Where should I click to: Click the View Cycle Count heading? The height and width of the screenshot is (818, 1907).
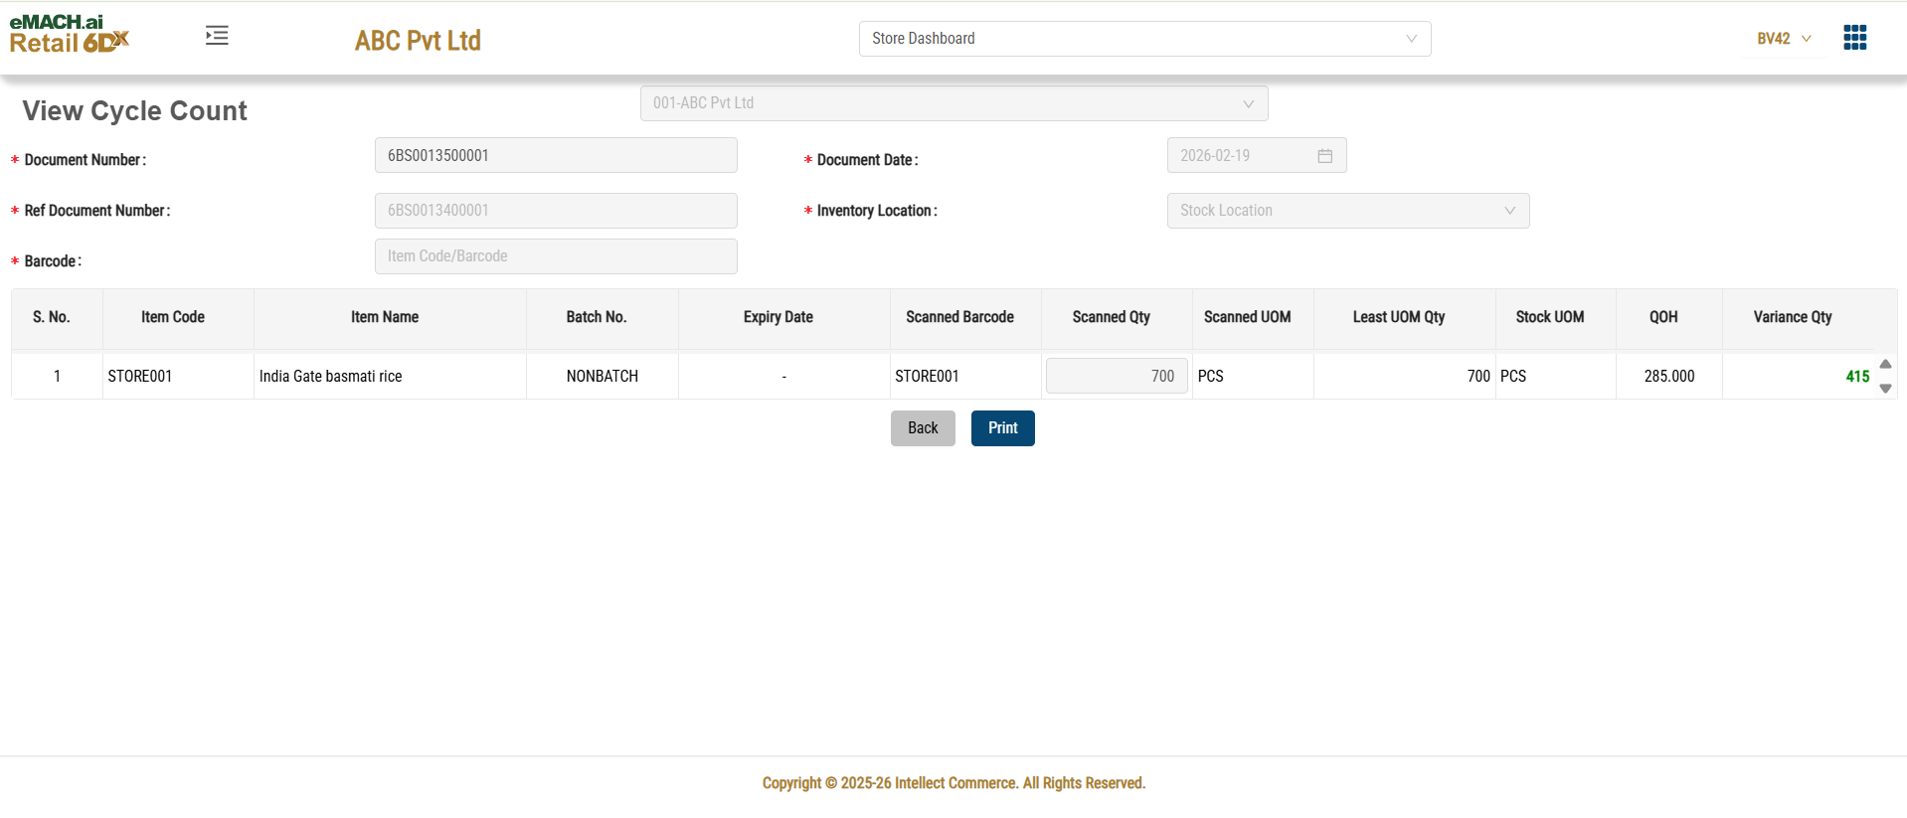coord(135,110)
